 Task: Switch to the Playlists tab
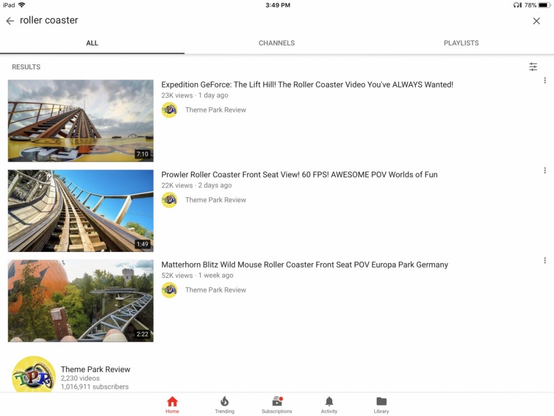461,43
